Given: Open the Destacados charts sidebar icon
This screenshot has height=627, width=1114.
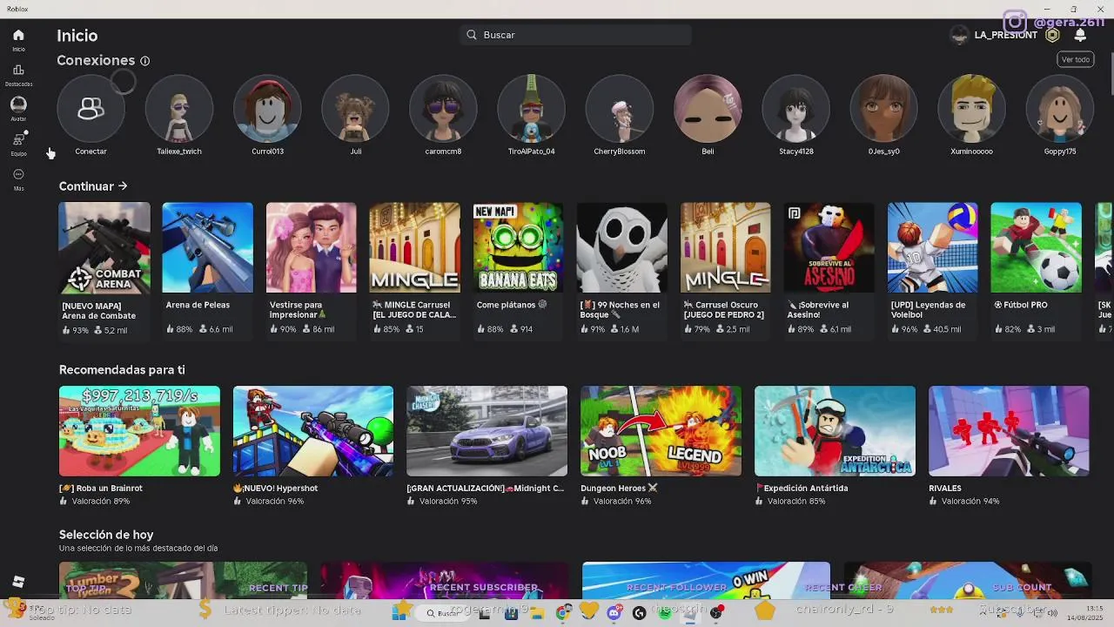Looking at the screenshot, I should [x=18, y=70].
